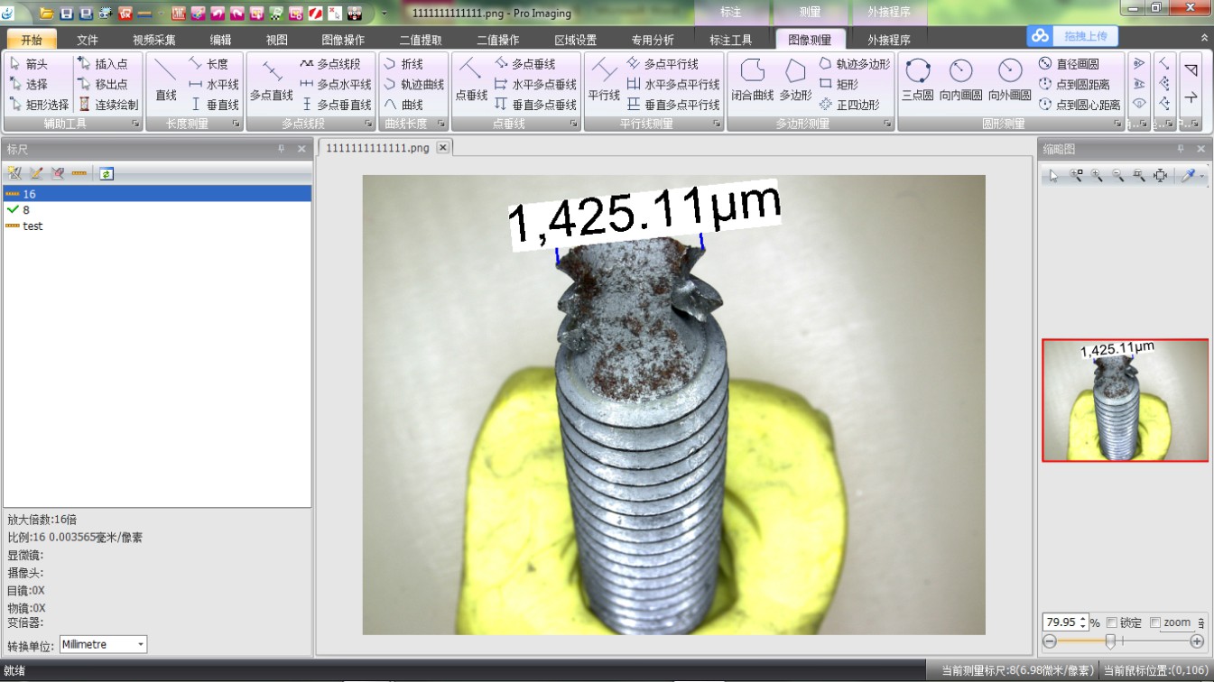1214x682 pixels.
Task: Open the 转换单位 Millimetre unit dropdown
Action: (x=103, y=644)
